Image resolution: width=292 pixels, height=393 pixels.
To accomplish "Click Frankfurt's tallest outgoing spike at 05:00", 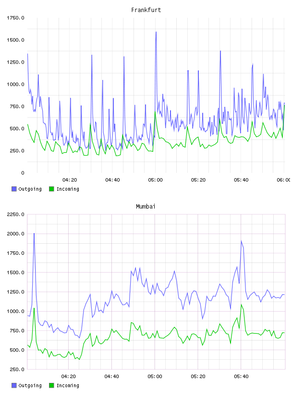I will point(156,33).
